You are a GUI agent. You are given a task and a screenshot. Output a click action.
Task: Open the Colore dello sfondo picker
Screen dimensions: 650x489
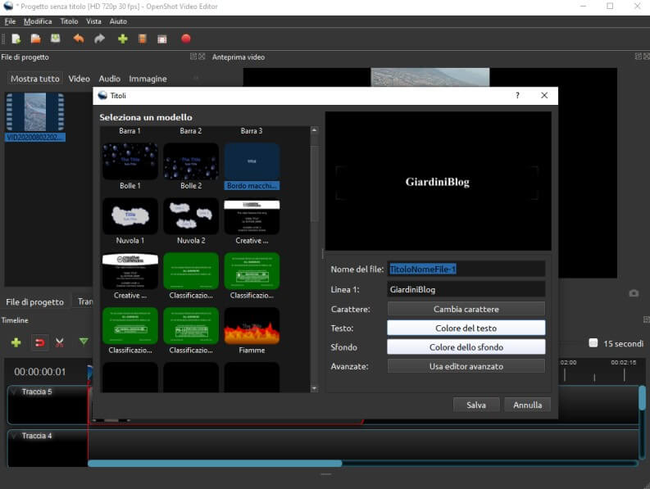(466, 347)
